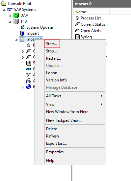131x181 pixels.
Task: Click the Process List circle icon in tree
Action: click(29, 45)
